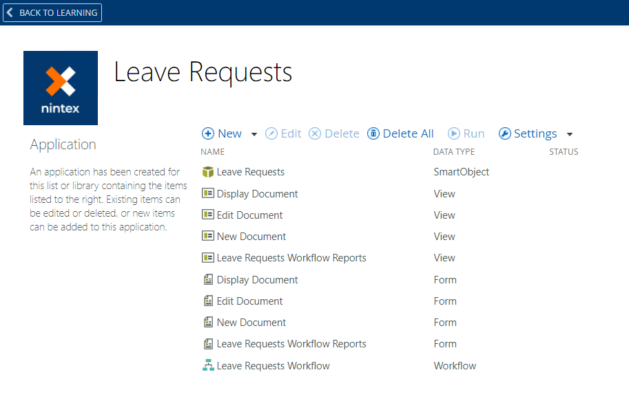Image resolution: width=629 pixels, height=401 pixels.
Task: Click the Nintex logo thumbnail
Action: point(61,88)
